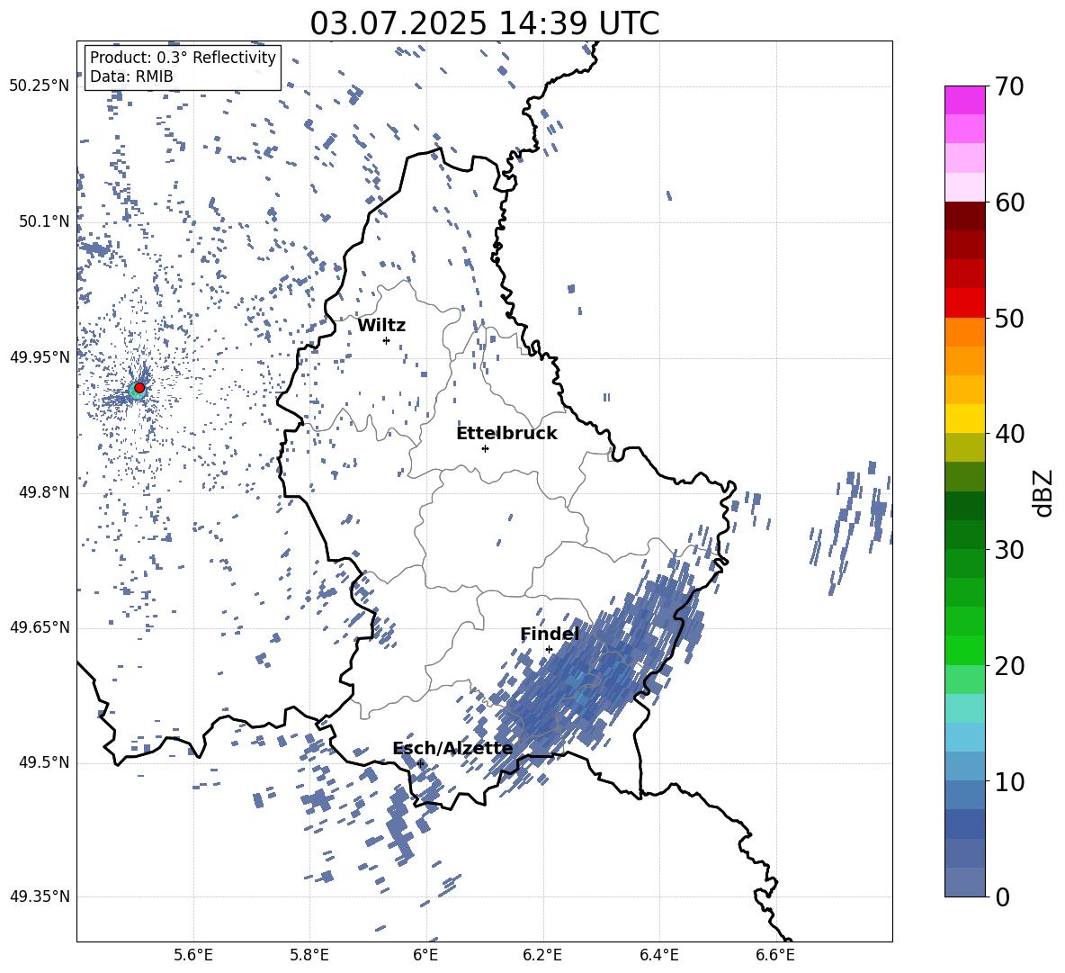Click the 49.35°N latitude label

(40, 896)
